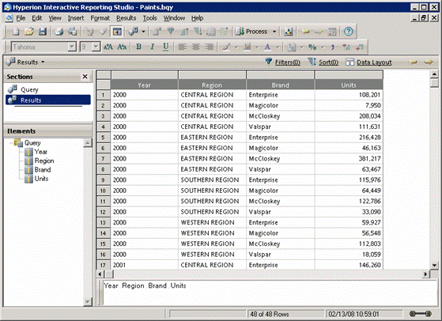Click the Line color pen icon
Screen dimensions: 442x321
point(226,47)
